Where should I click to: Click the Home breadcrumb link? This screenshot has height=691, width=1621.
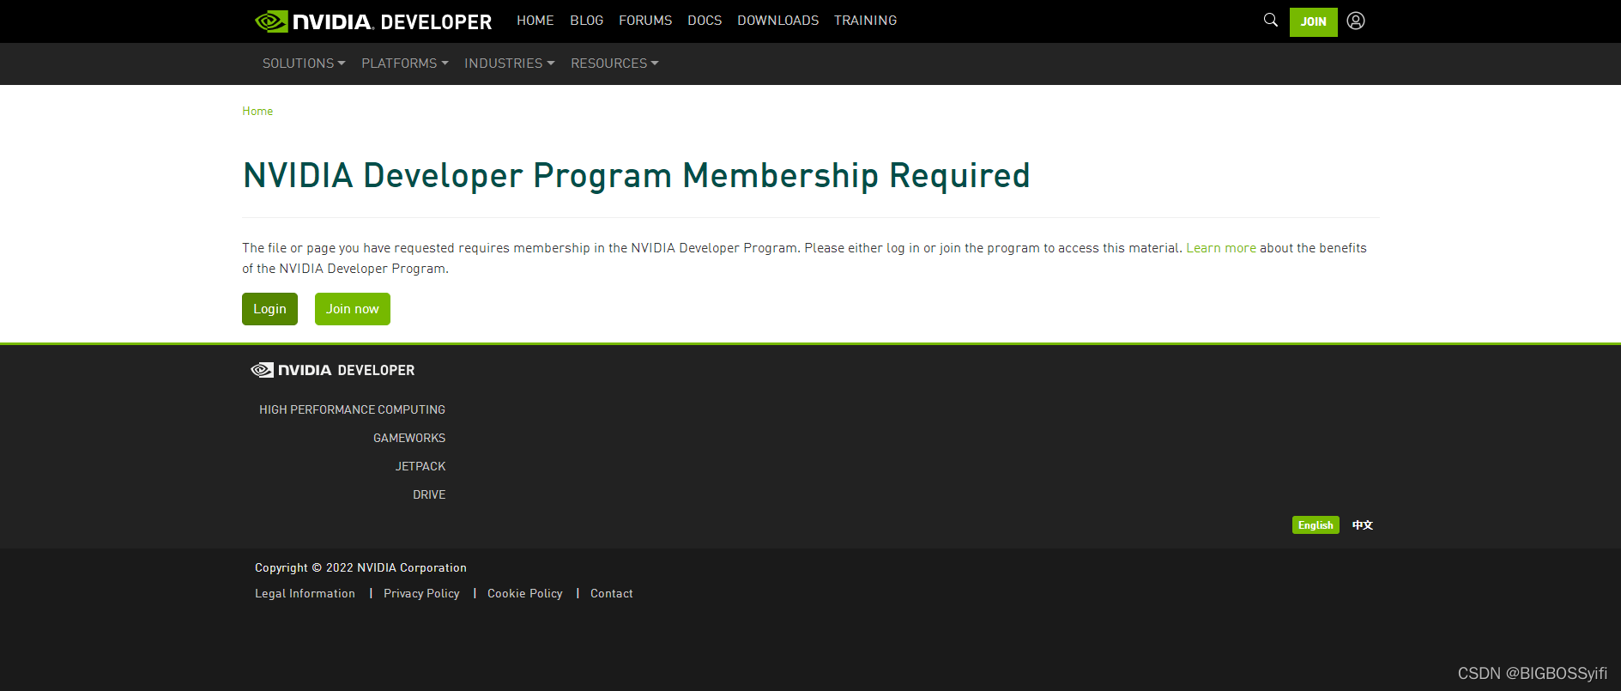click(x=257, y=111)
